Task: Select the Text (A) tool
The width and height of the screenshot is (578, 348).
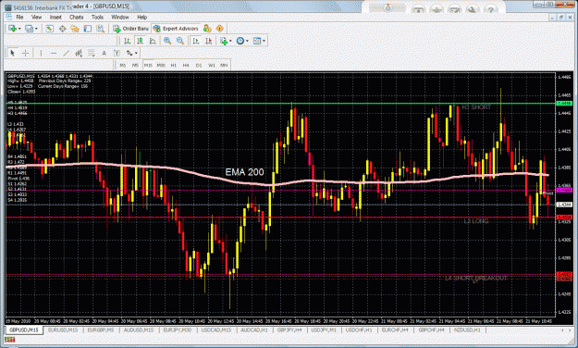Action: 104,53
